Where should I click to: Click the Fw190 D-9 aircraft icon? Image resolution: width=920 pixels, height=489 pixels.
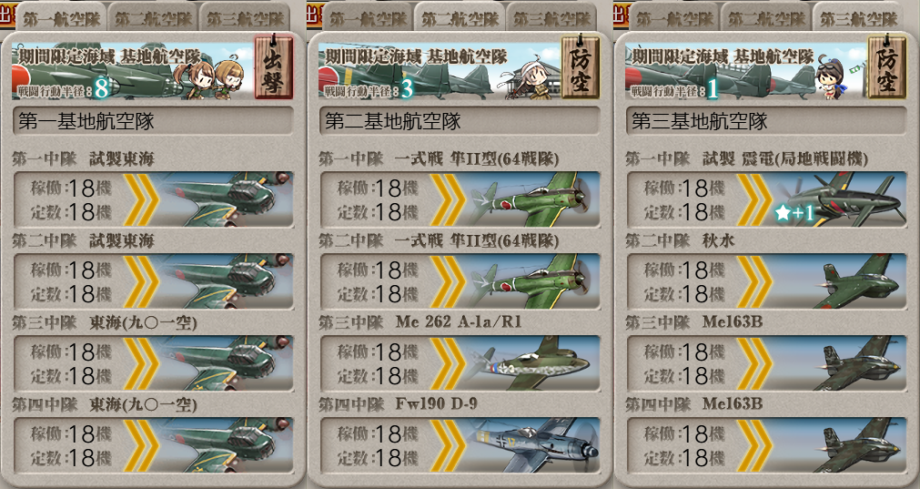click(532, 445)
